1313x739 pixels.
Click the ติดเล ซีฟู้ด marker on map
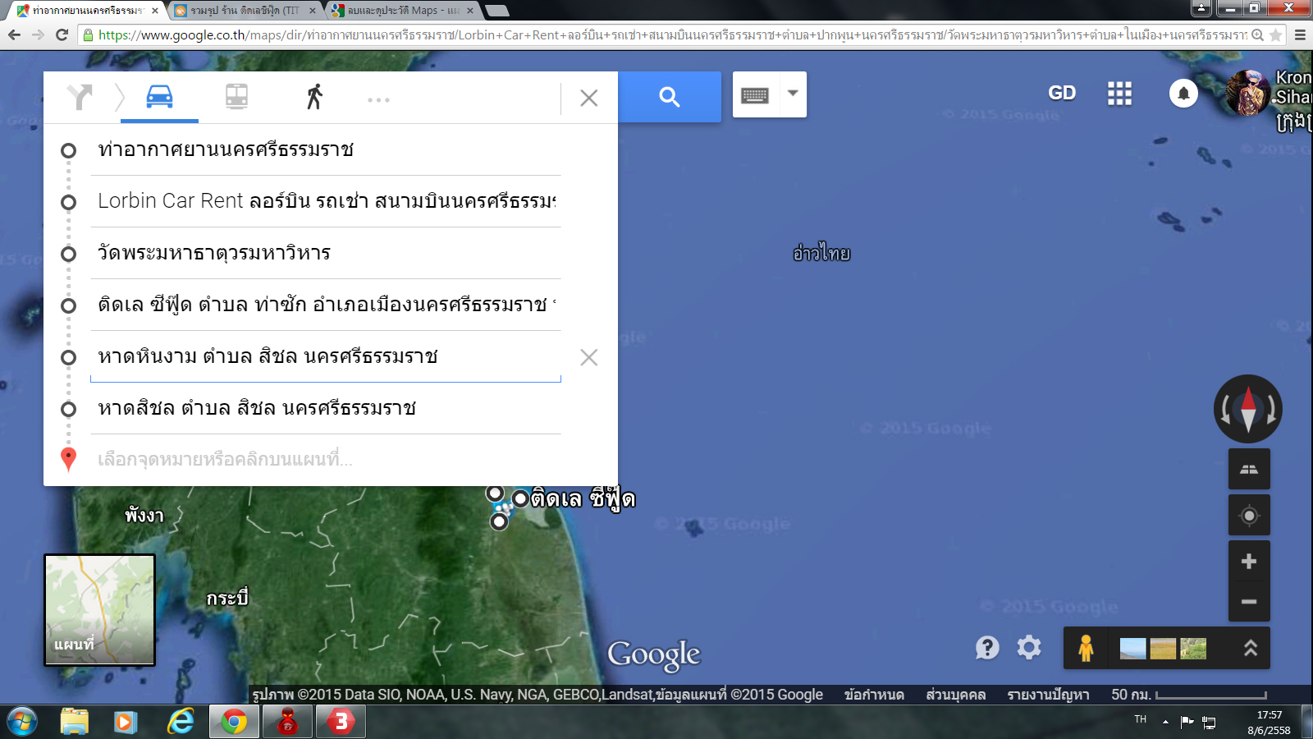pyautogui.click(x=520, y=498)
